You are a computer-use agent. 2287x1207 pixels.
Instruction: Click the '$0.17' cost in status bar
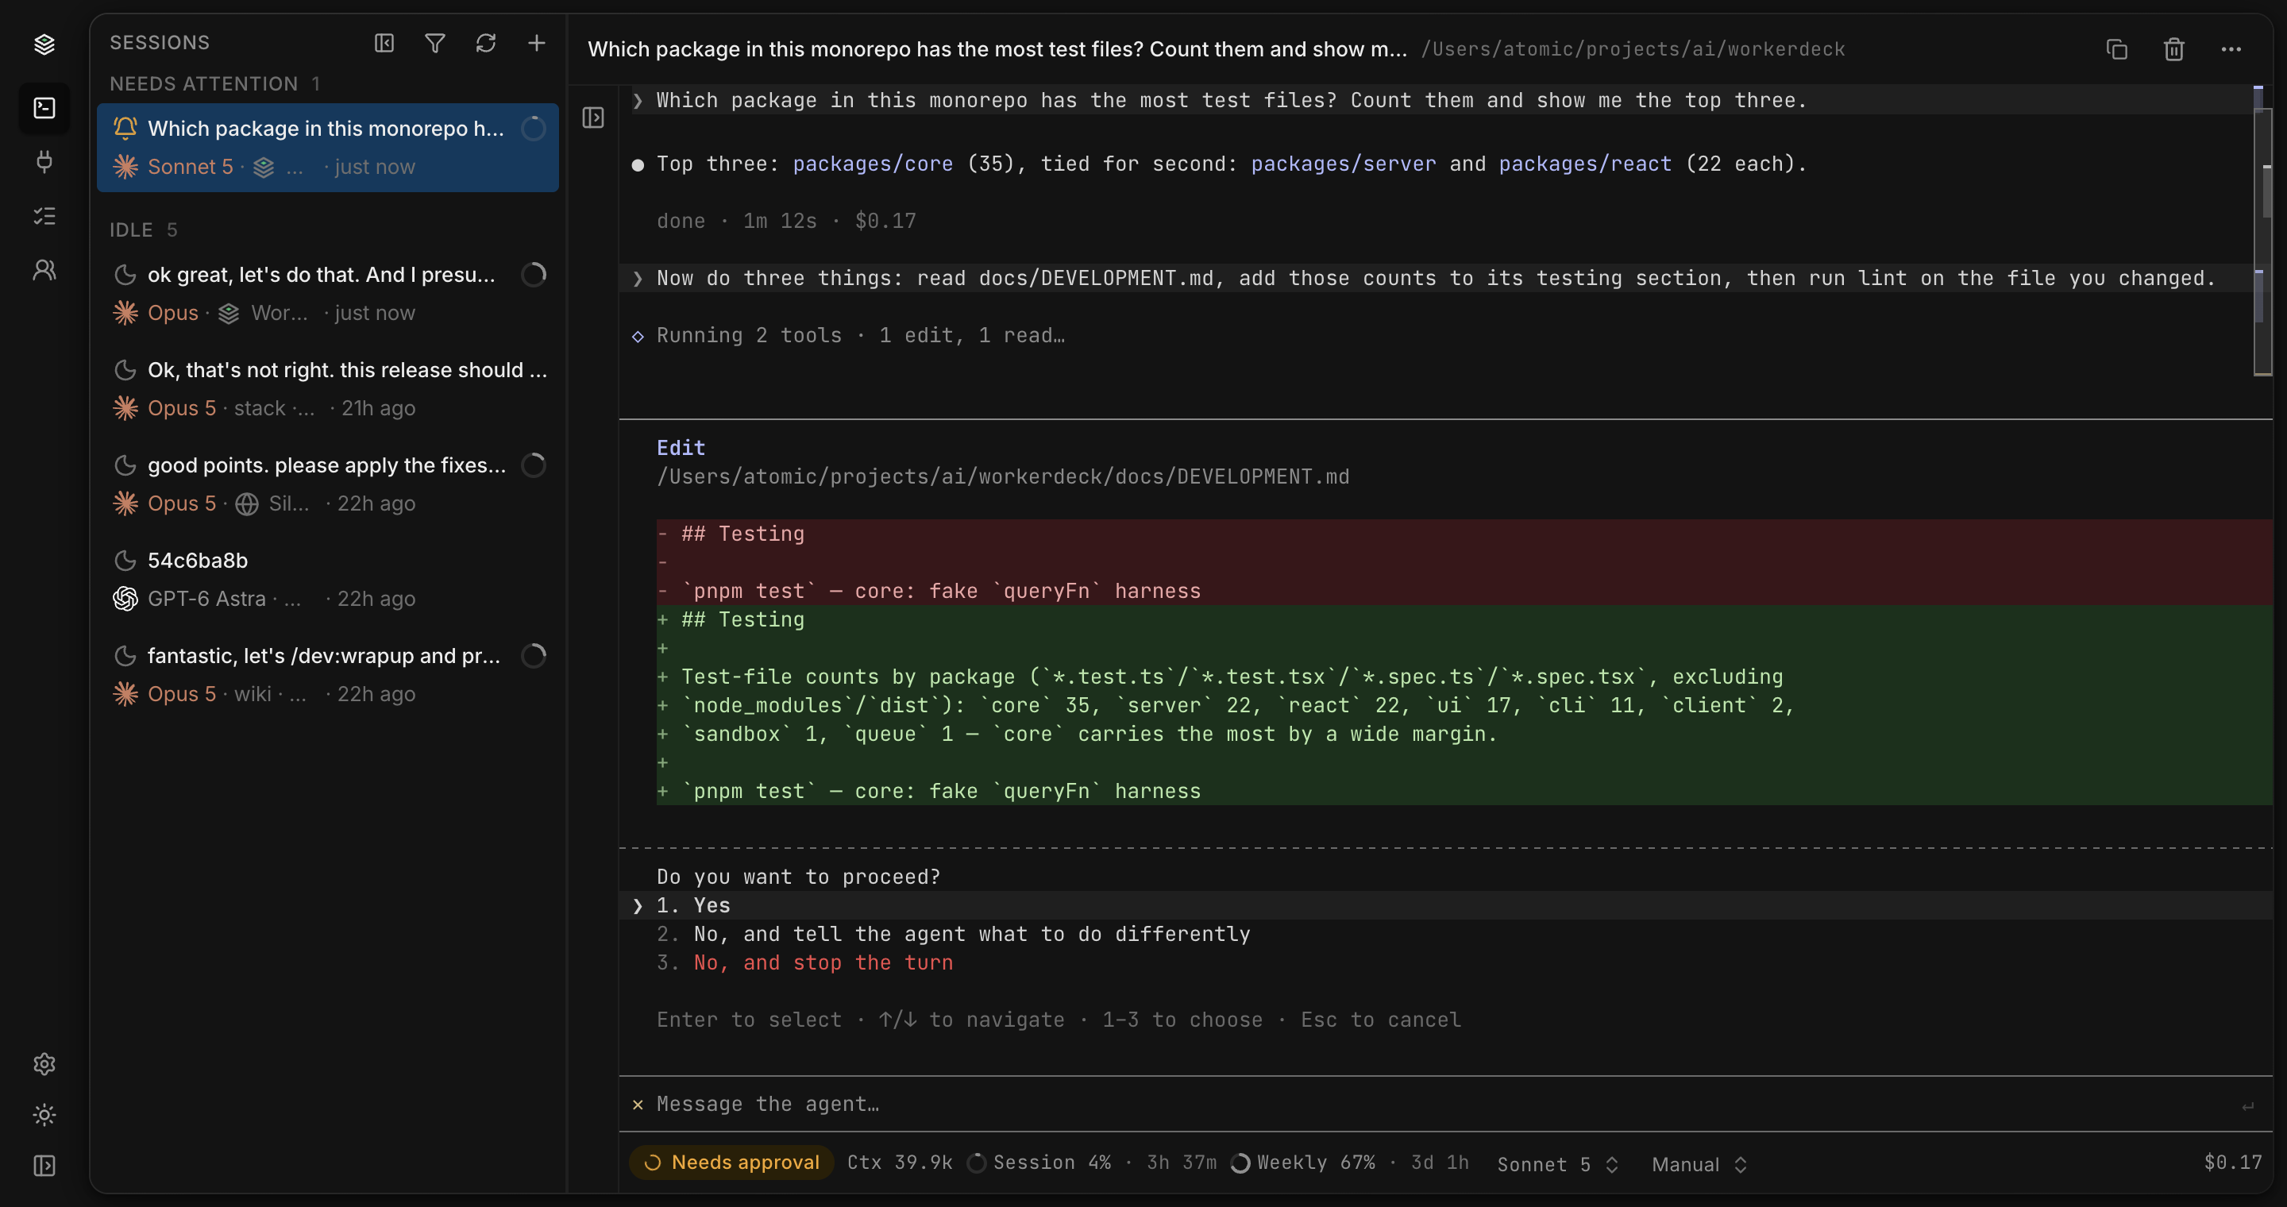click(x=2233, y=1163)
